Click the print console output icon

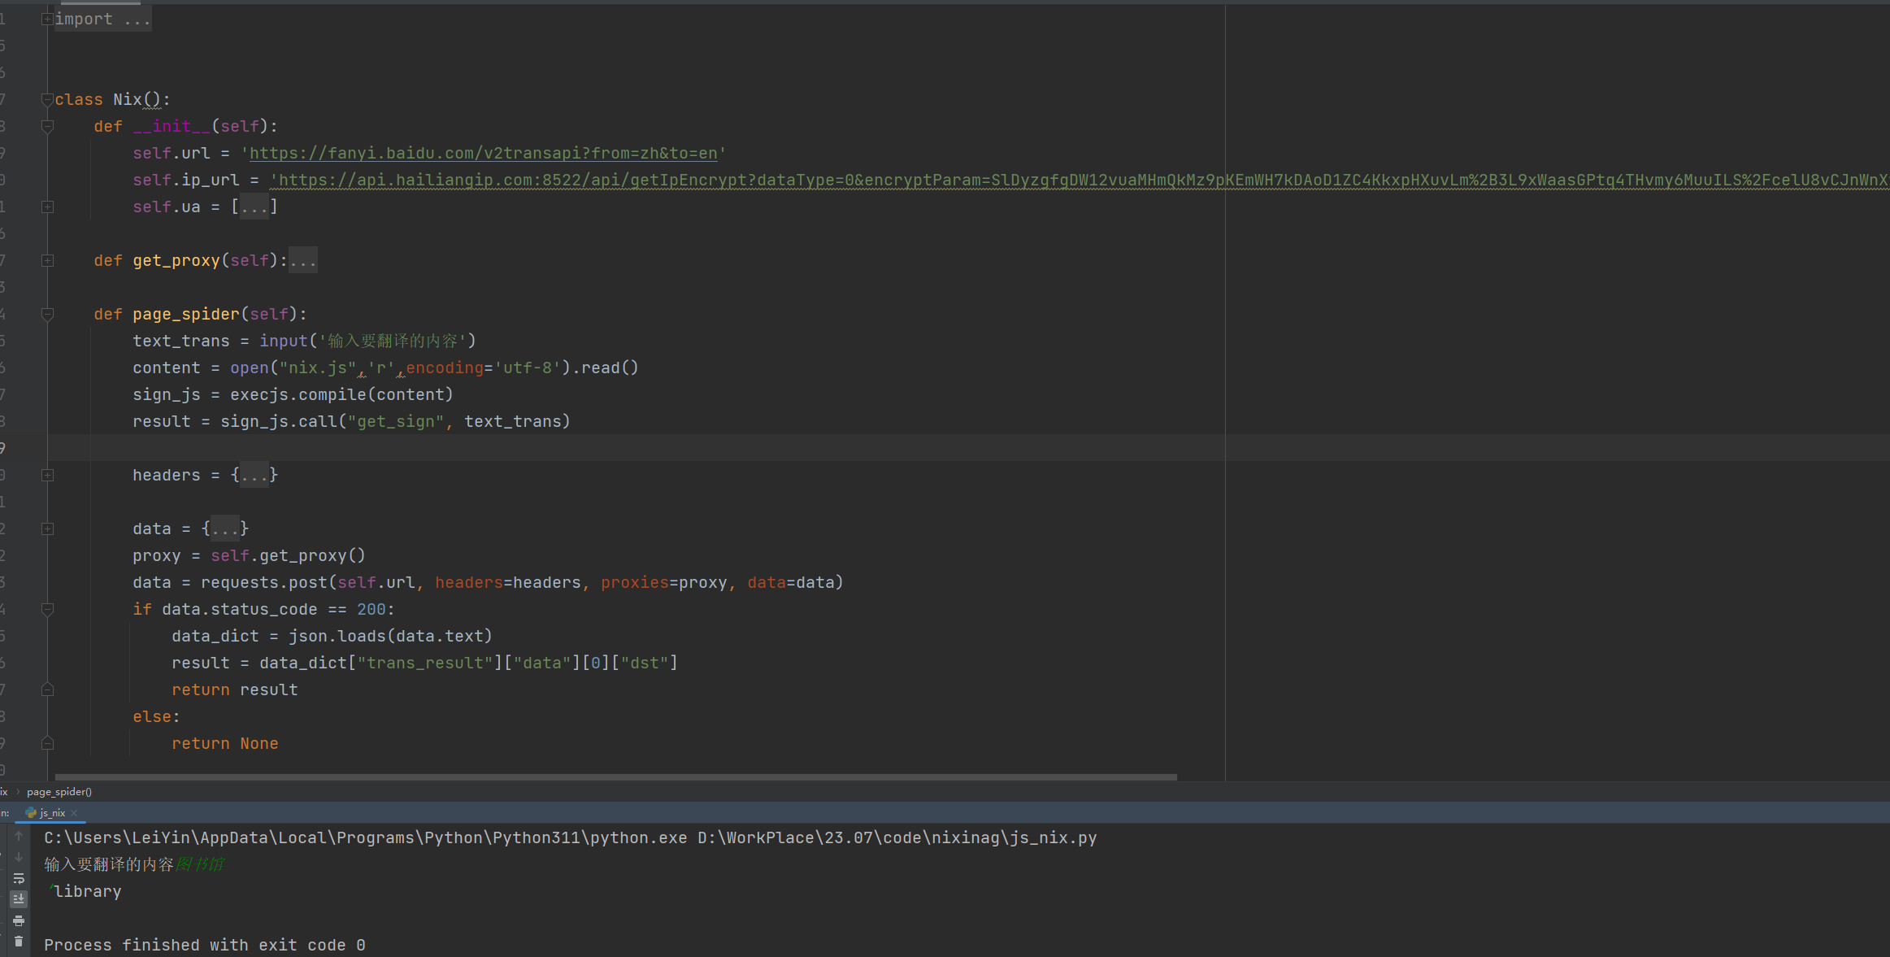(x=19, y=920)
